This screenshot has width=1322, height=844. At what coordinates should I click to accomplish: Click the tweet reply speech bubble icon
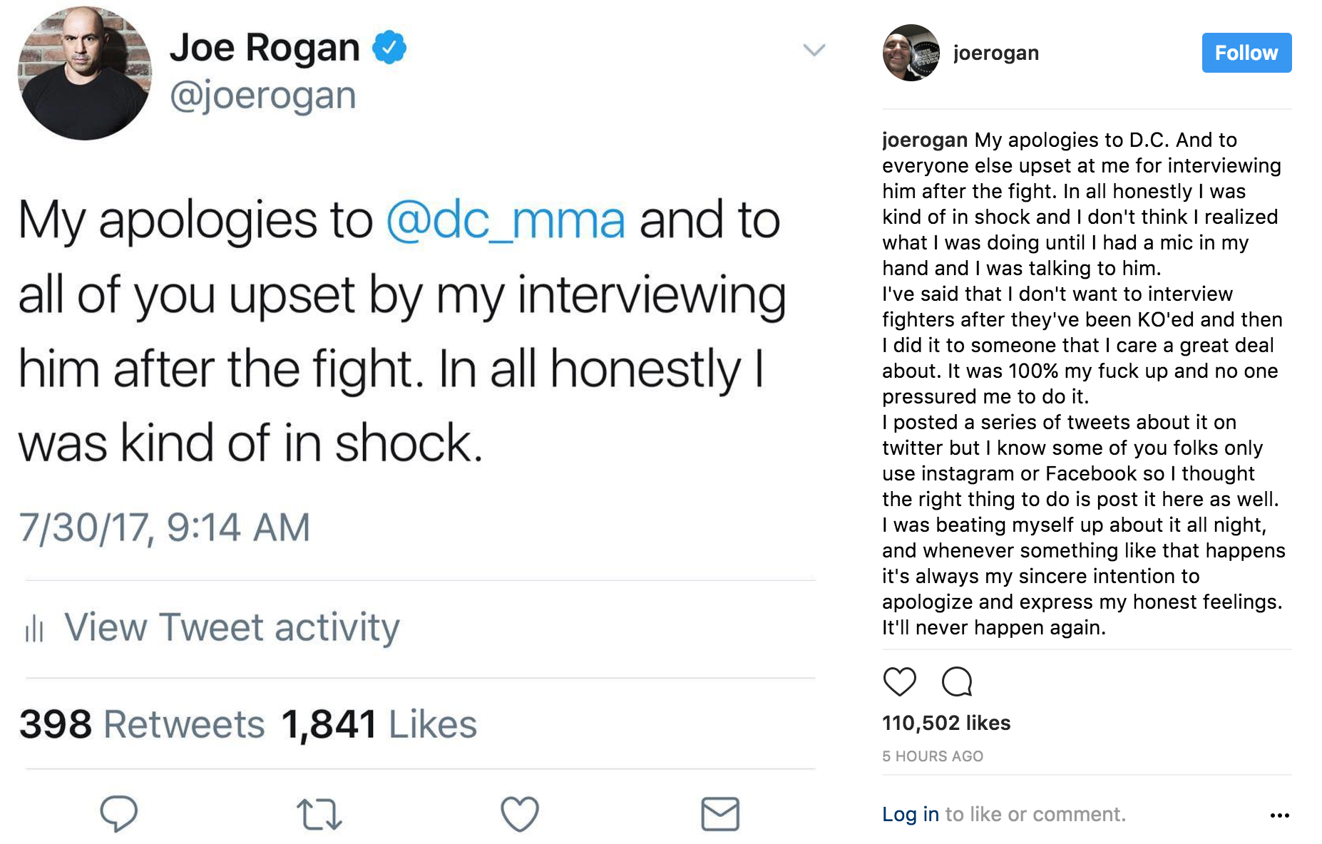tap(118, 813)
